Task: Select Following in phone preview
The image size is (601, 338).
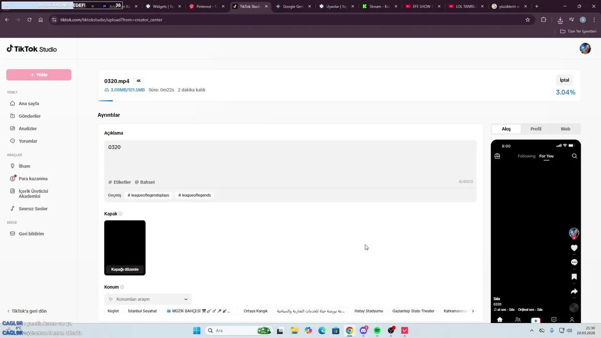Action: (x=526, y=156)
